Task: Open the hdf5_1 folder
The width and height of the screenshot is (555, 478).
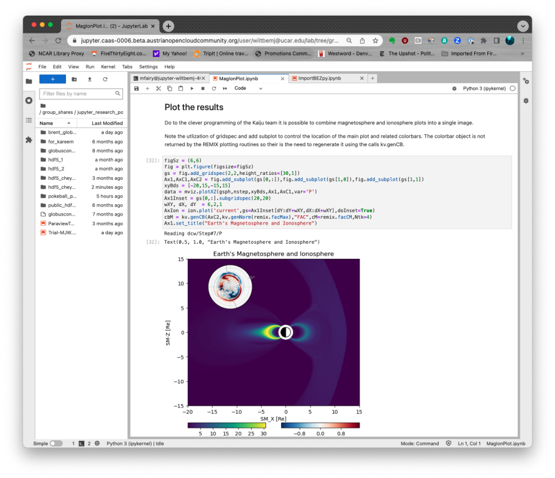Action: point(56,160)
